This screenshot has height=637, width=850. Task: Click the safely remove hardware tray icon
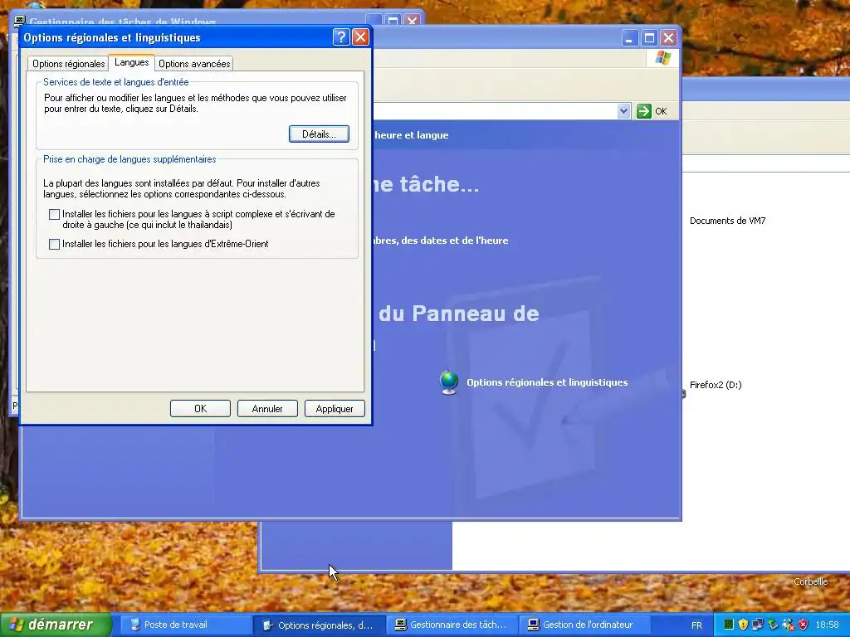coord(773,625)
